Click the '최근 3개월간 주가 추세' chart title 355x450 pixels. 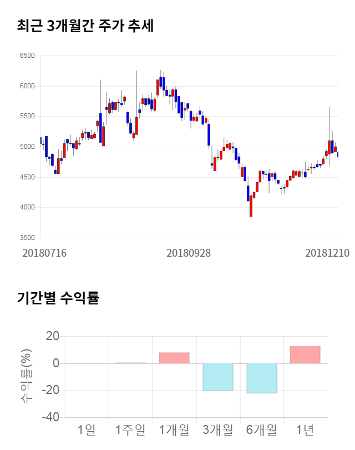coord(85,26)
